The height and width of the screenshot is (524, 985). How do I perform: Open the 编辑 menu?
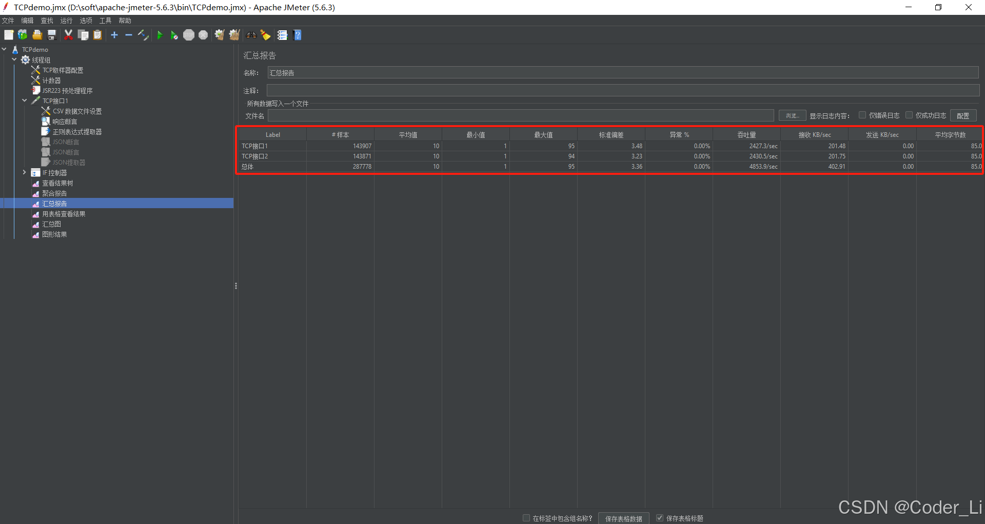pyautogui.click(x=28, y=21)
